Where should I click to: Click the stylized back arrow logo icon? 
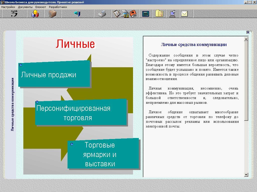(14, 13)
